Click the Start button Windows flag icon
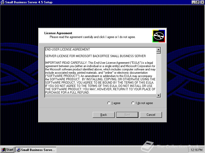 pos(4,150)
